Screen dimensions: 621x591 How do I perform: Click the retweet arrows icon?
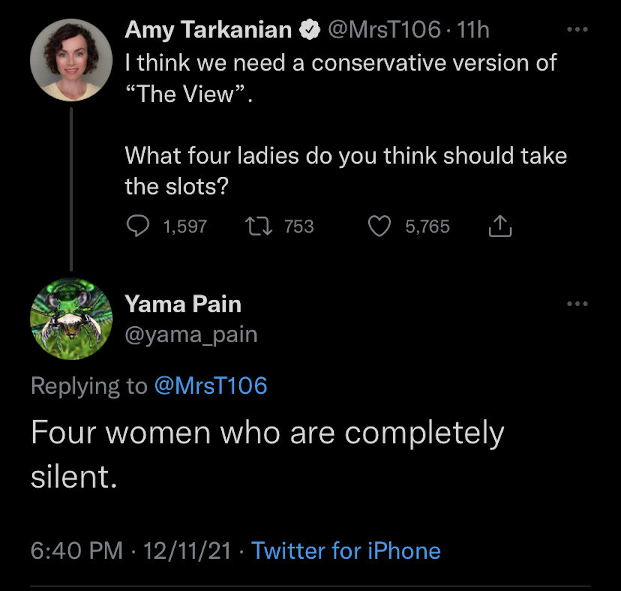click(x=259, y=226)
